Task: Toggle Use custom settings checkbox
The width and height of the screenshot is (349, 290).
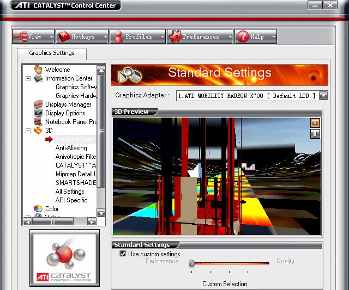Action: [123, 254]
